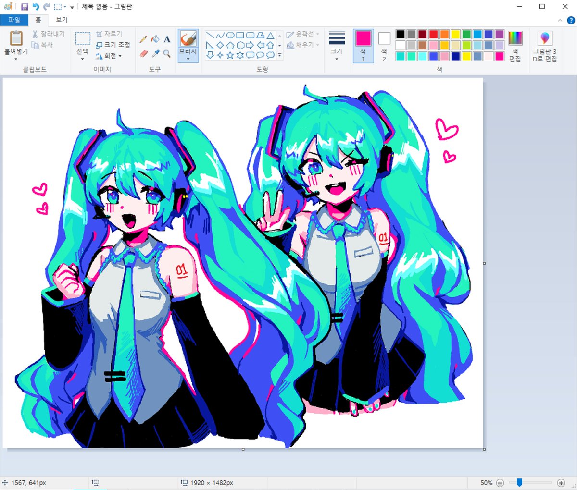Viewport: 577px width, 490px height.
Task: Click the 자르기 crop button
Action: pos(109,34)
